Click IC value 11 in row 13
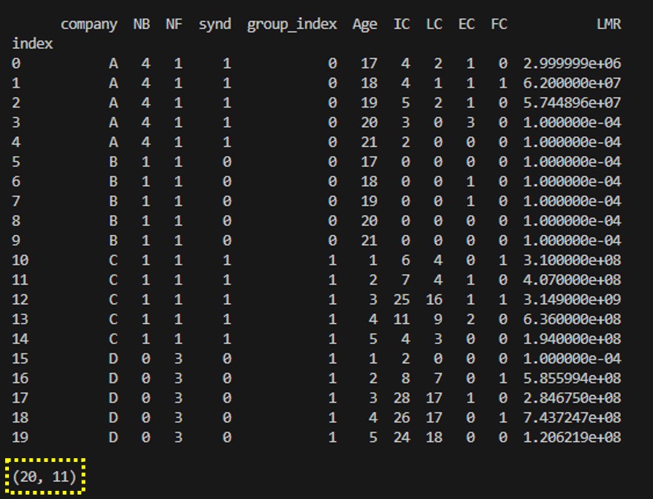This screenshot has height=499, width=653. [402, 320]
